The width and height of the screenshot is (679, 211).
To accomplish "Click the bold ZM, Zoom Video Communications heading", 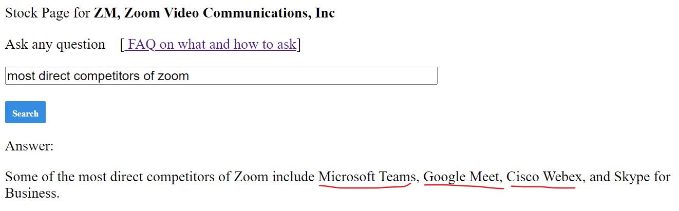I will [x=214, y=13].
